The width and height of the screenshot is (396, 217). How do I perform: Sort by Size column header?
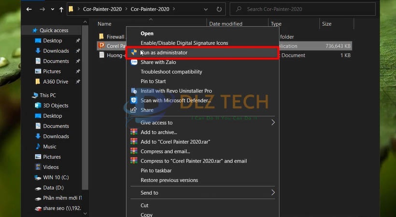(x=326, y=24)
